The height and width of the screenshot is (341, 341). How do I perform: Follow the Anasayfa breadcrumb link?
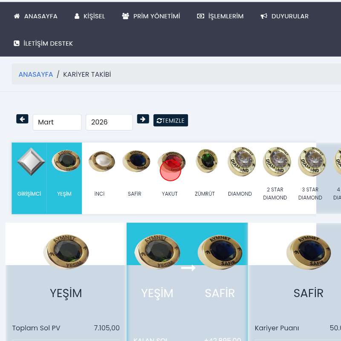36,74
